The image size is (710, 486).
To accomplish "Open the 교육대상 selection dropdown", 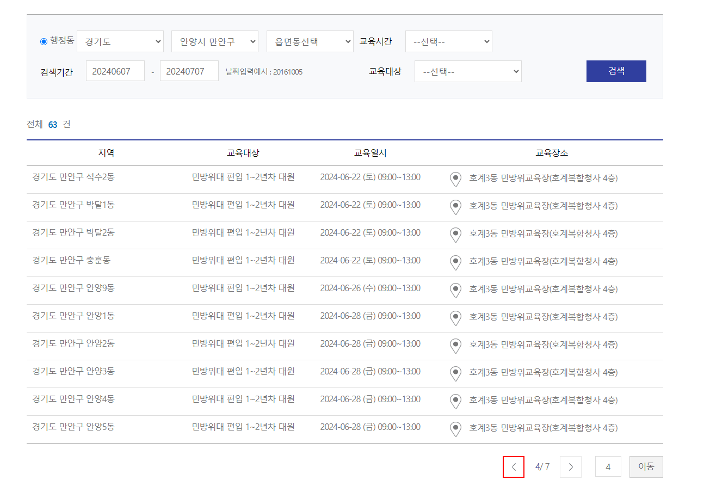I will pos(468,71).
